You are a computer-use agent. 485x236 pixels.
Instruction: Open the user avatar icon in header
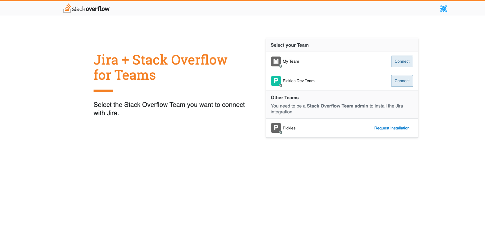point(444,9)
